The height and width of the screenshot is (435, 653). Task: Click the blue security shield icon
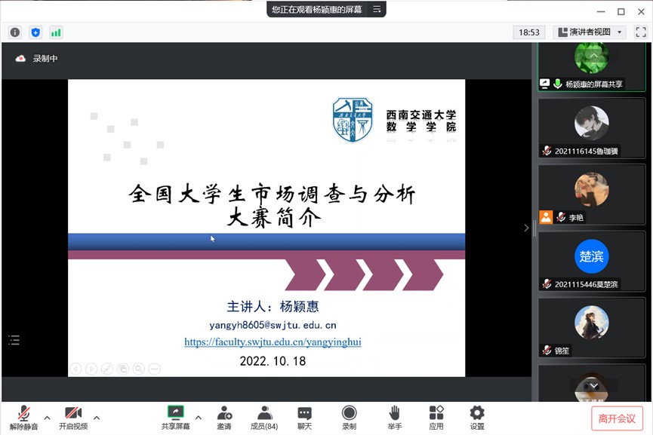(x=35, y=32)
